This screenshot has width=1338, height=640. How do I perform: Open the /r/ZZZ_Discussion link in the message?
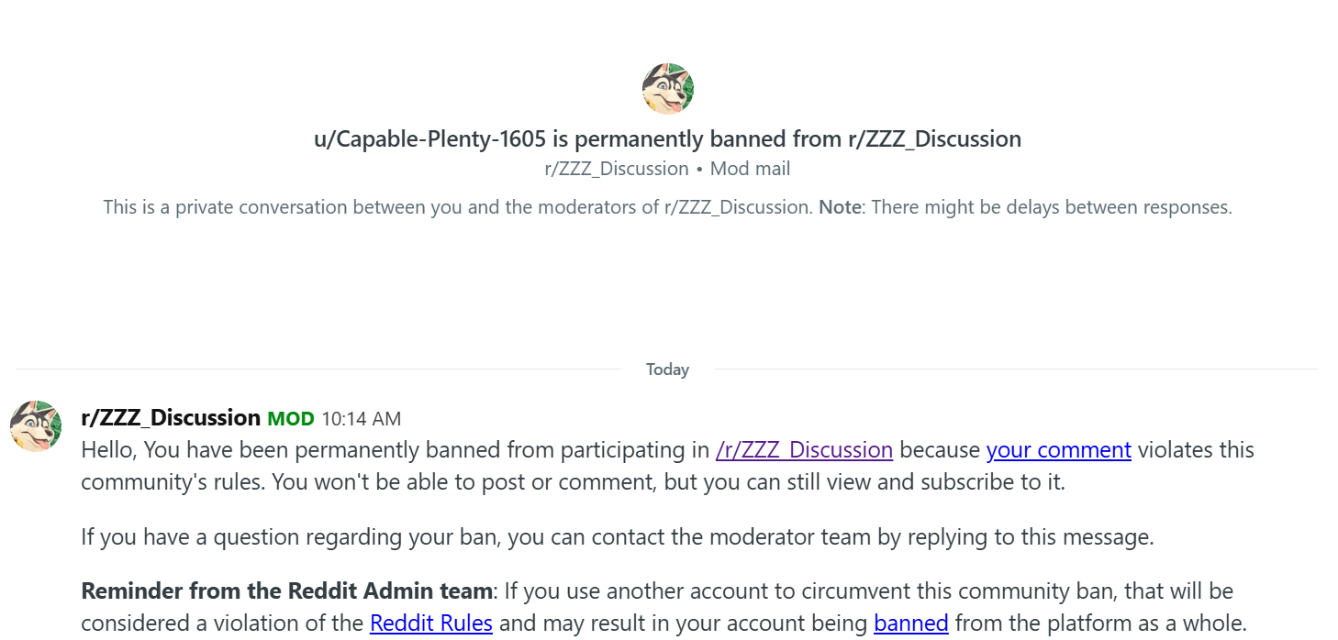(x=804, y=450)
